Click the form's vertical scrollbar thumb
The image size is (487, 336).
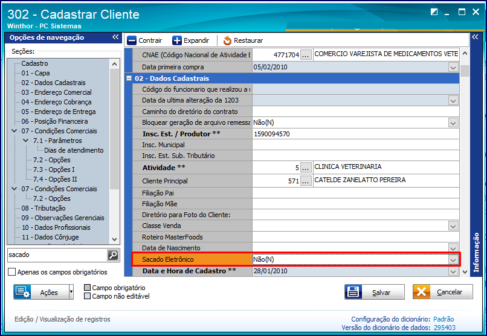click(465, 71)
